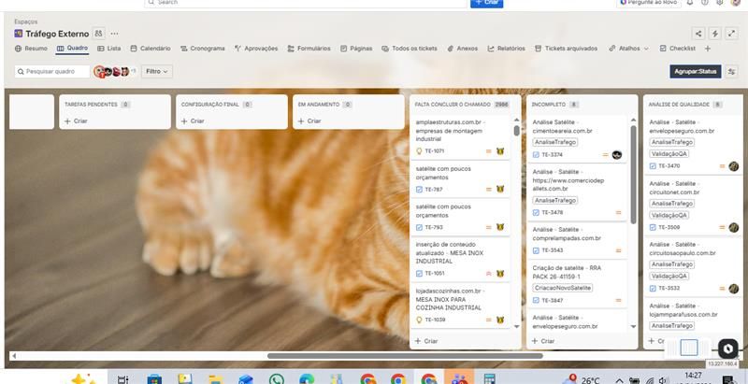This screenshot has height=384, width=748.
Task: Open the Tickets arquivados tab
Action: click(566, 49)
